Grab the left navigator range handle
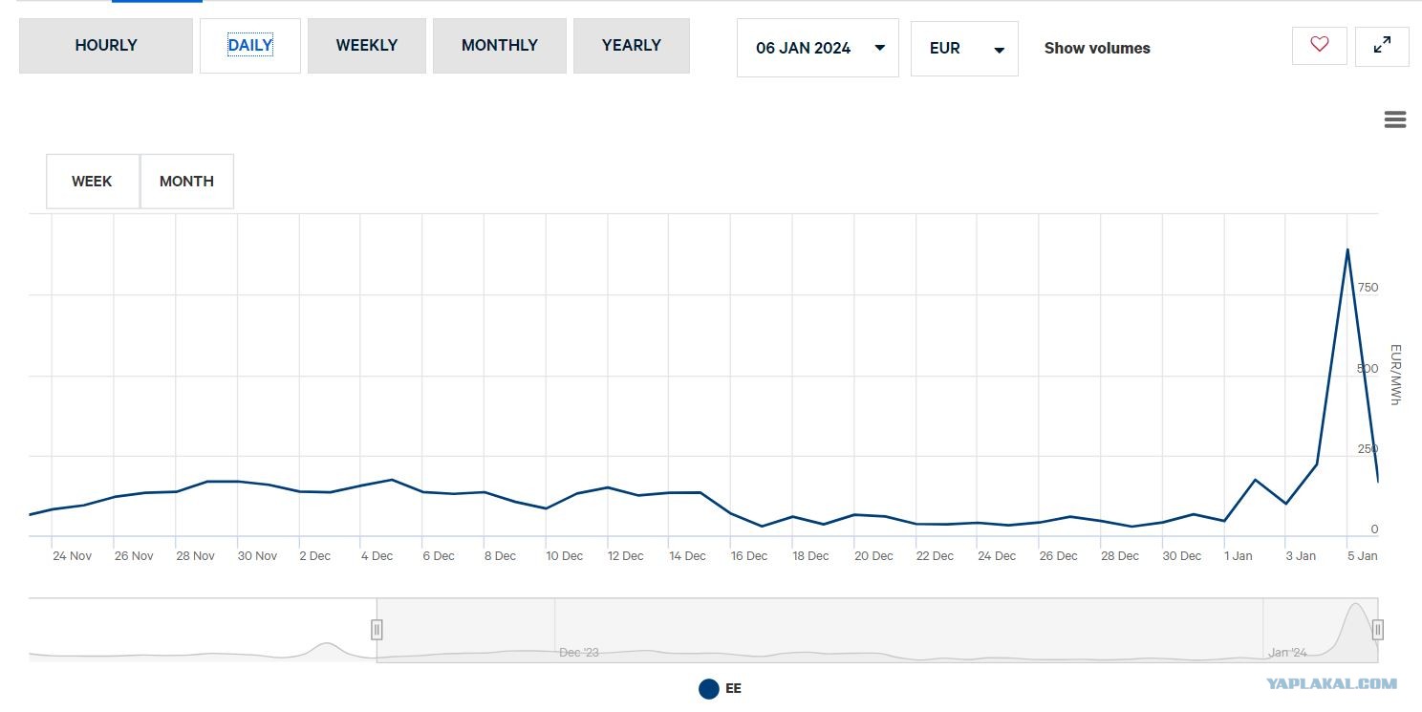This screenshot has height=712, width=1422. [x=377, y=629]
